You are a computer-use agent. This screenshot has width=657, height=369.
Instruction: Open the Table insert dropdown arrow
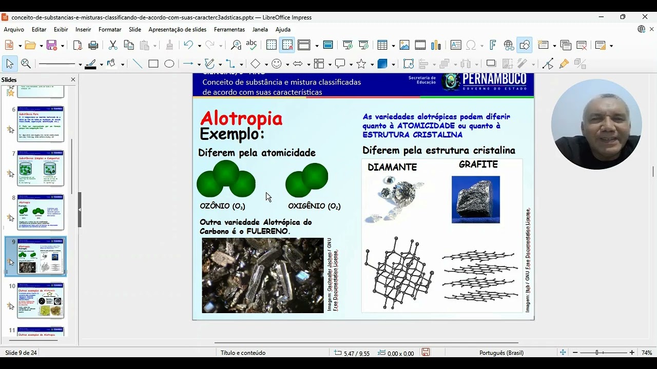click(x=393, y=46)
